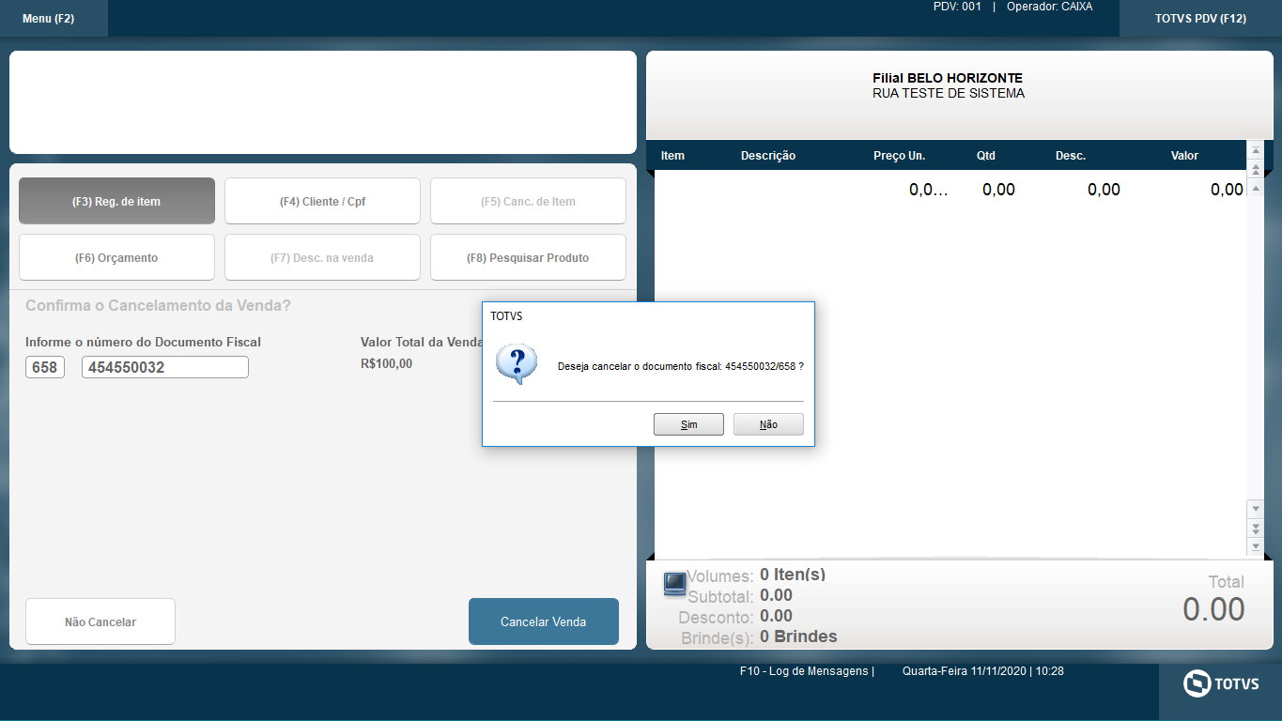Click the Valor column header
The image size is (1282, 721).
coord(1184,156)
